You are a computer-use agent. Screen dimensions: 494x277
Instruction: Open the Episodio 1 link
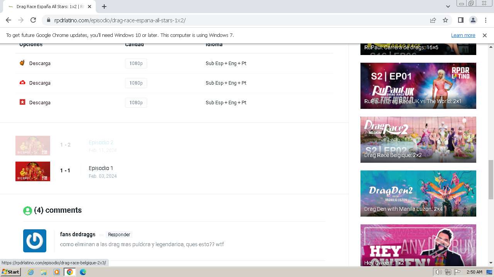click(101, 168)
